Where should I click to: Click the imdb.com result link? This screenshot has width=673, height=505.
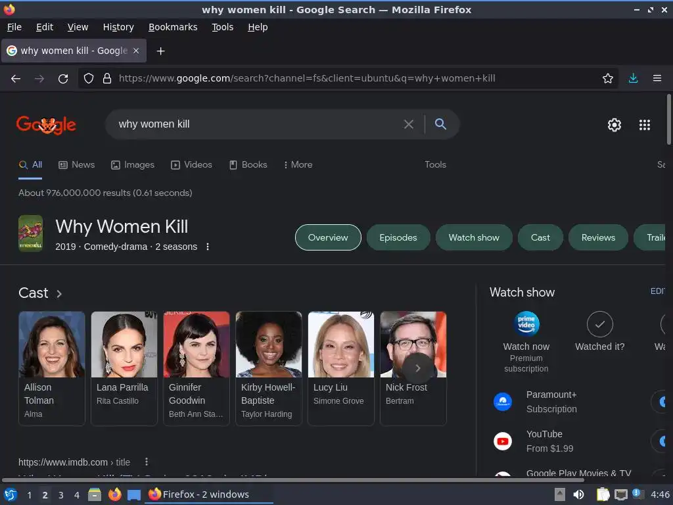pyautogui.click(x=74, y=462)
